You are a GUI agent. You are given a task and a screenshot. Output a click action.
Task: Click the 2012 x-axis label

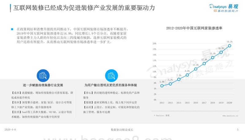click(x=162, y=103)
